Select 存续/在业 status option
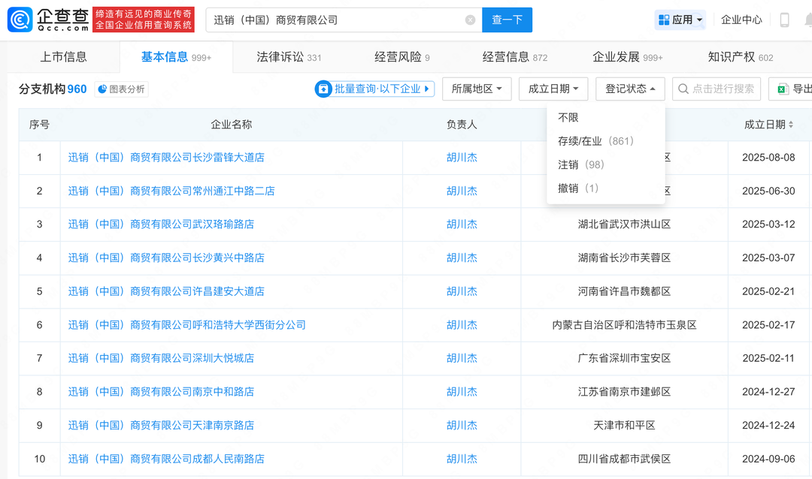 (595, 141)
